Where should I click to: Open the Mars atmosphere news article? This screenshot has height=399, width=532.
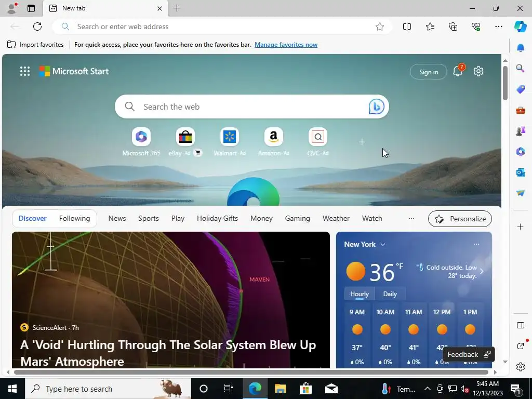pyautogui.click(x=170, y=300)
